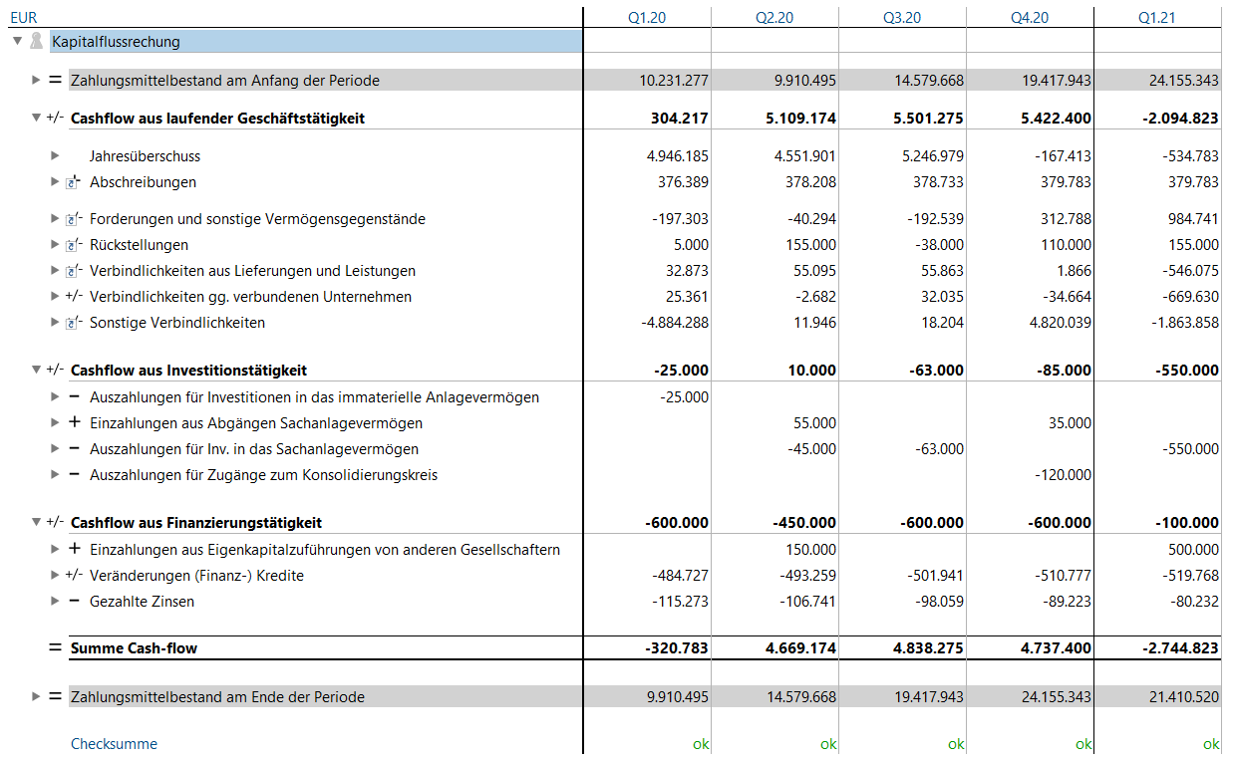The width and height of the screenshot is (1235, 760).
Task: Click the +/- sign of Veränderungen (Finanz-) Kredite
Action: click(74, 575)
